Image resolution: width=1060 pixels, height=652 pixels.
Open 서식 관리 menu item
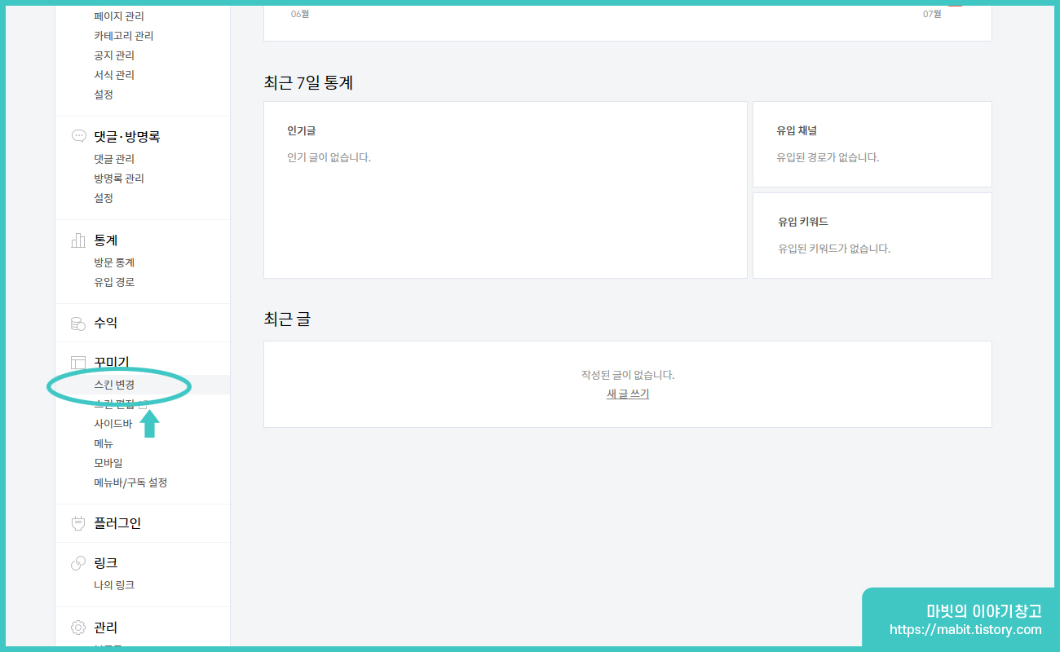114,75
